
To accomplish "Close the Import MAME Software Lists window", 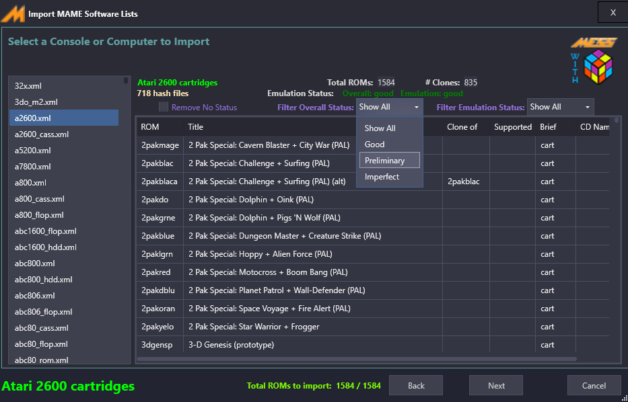I will click(613, 12).
